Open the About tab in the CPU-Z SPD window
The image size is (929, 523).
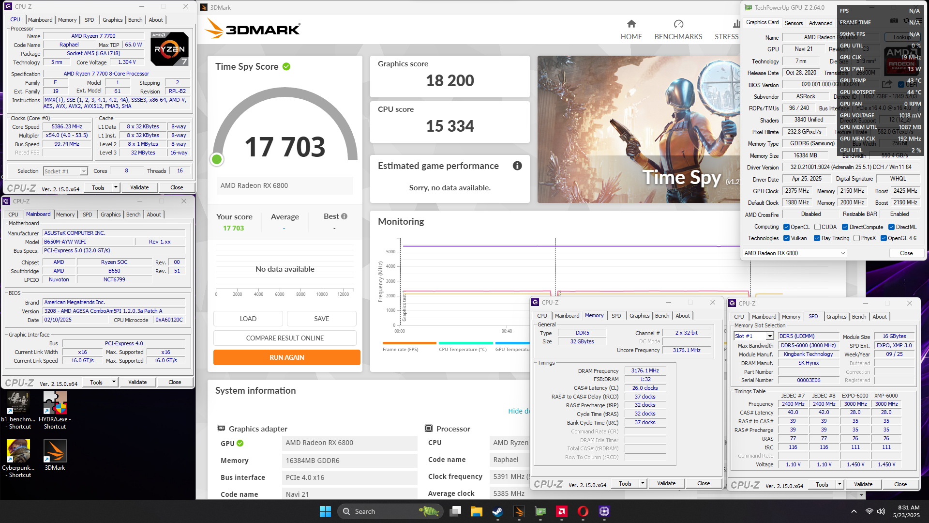(x=880, y=317)
